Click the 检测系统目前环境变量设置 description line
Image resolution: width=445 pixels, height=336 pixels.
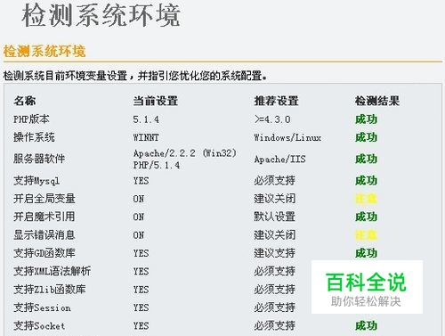coord(135,76)
